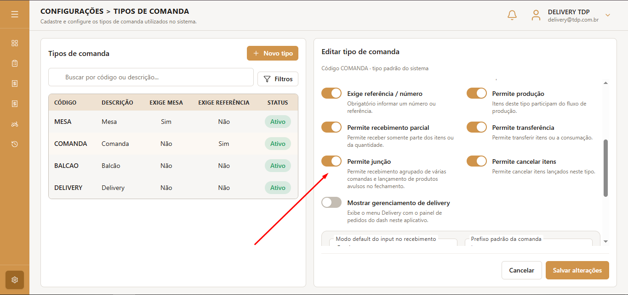Check the notifications bell icon

coord(512,15)
